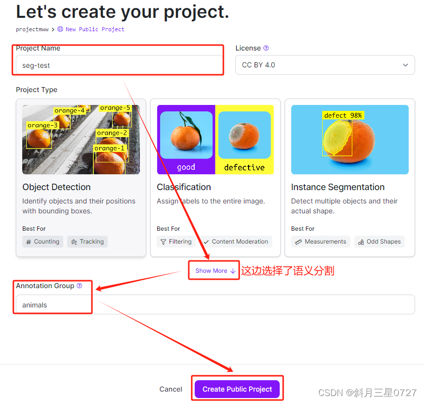
Task: Click the good/defective classification thumbnail
Action: (x=215, y=140)
